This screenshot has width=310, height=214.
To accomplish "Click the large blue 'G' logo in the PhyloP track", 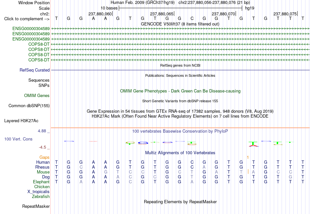I will tap(143, 143).
